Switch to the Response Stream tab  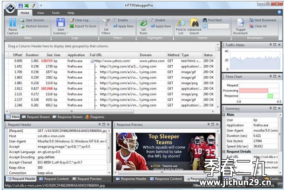[x=68, y=117]
